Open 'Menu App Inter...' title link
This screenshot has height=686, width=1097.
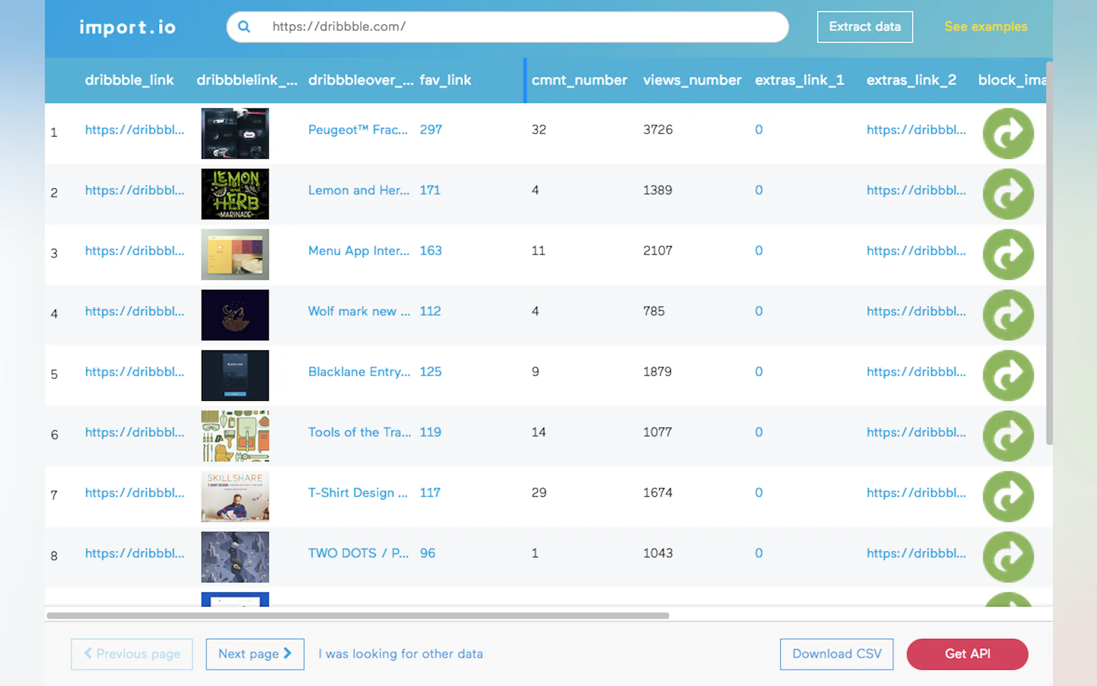[359, 251]
